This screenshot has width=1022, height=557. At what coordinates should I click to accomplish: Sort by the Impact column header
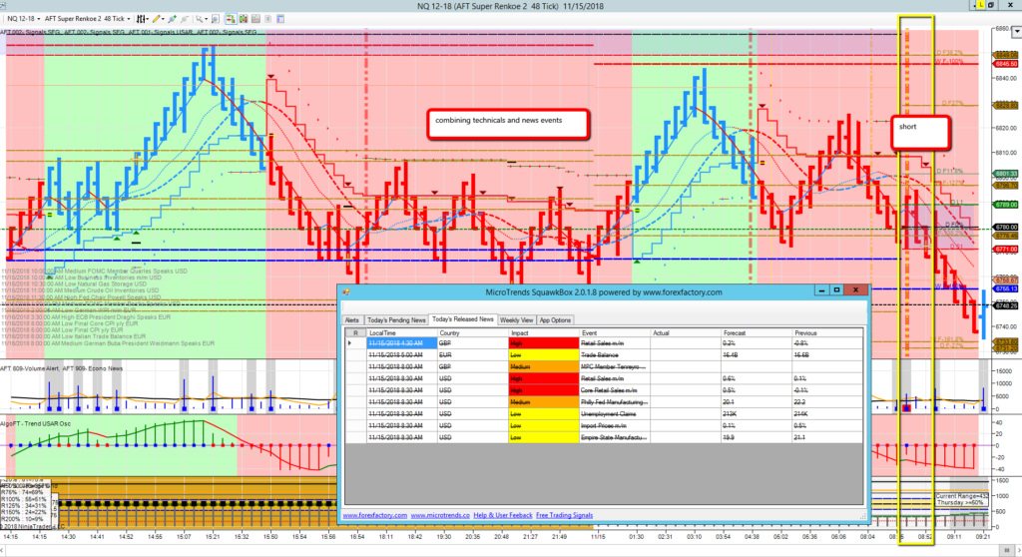(544, 332)
